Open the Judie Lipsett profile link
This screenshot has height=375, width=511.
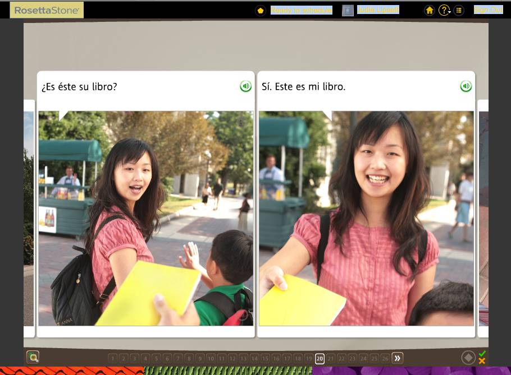point(378,10)
